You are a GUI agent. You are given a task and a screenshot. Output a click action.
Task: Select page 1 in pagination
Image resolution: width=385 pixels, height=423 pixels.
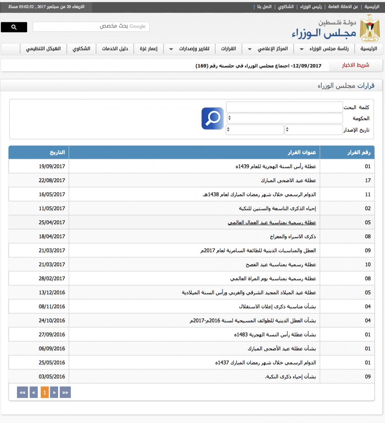pos(44,392)
